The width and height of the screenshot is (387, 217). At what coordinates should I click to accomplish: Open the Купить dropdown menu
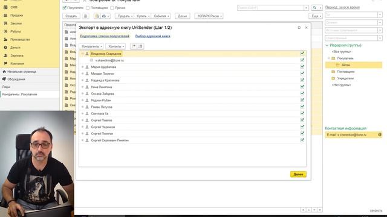click(143, 16)
